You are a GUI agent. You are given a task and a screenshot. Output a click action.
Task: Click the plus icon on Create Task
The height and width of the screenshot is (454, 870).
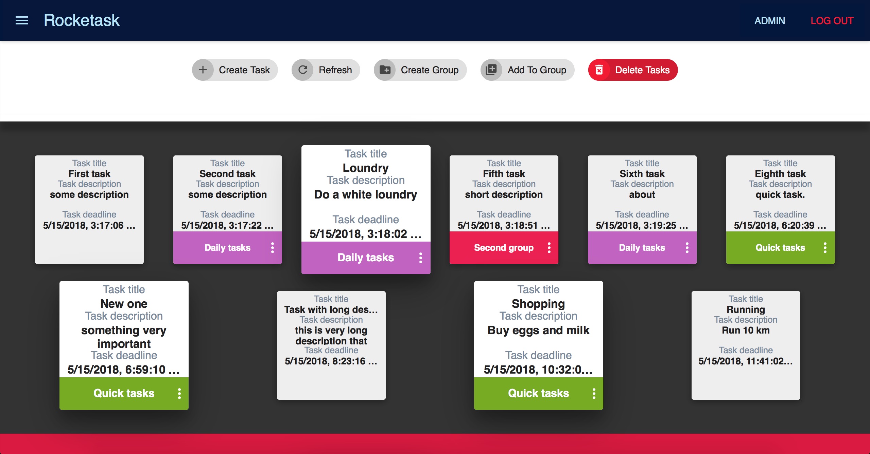(203, 70)
